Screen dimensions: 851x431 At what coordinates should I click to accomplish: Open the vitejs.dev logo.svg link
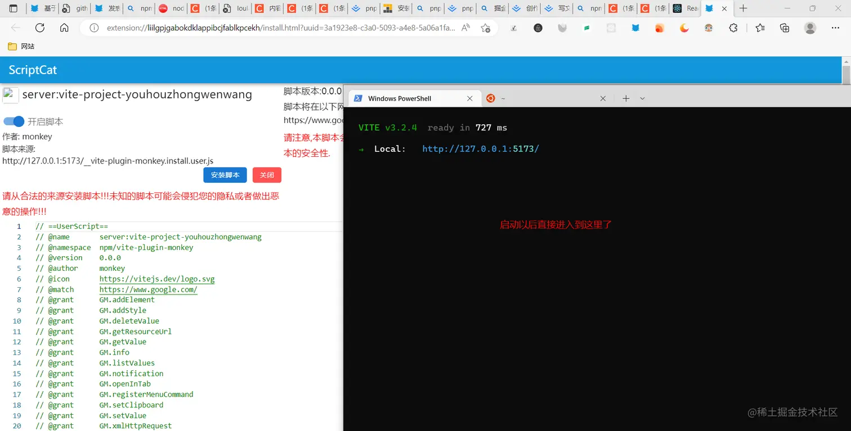tap(157, 279)
